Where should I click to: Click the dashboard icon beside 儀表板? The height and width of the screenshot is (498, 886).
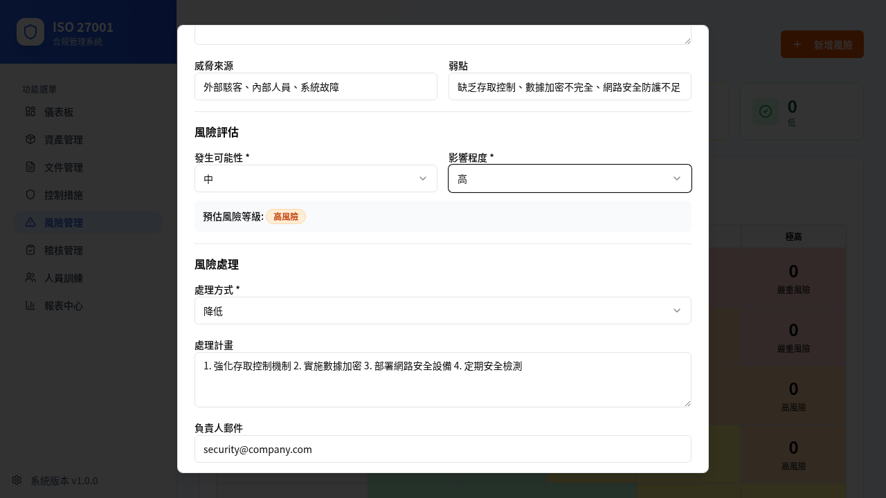point(30,111)
